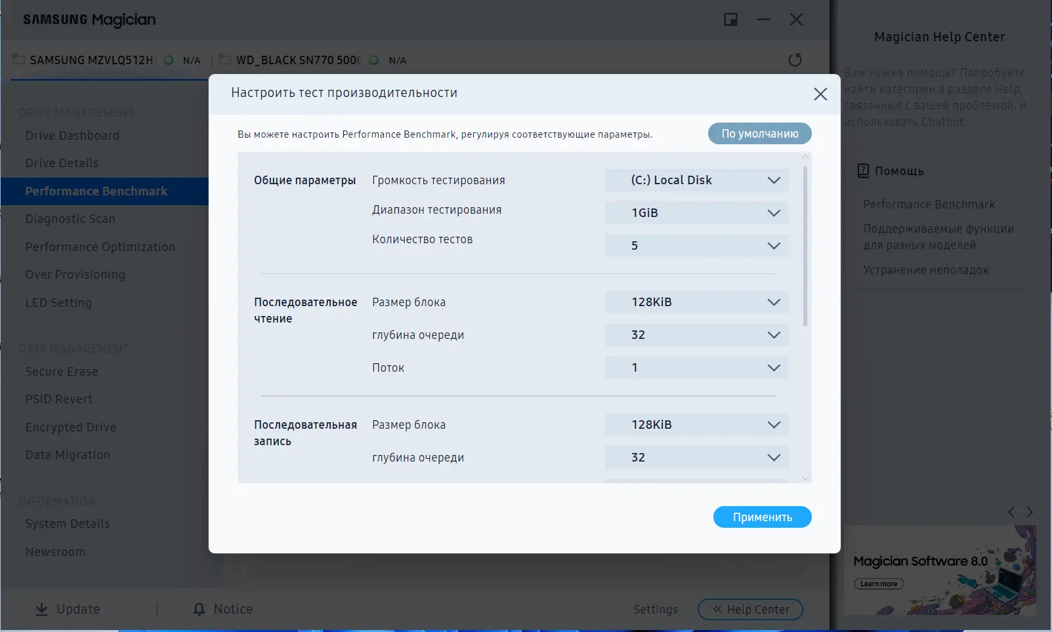Viewport: 1052px width, 632px height.
Task: Select Performance Benchmark in the sidebar
Action: [104, 191]
